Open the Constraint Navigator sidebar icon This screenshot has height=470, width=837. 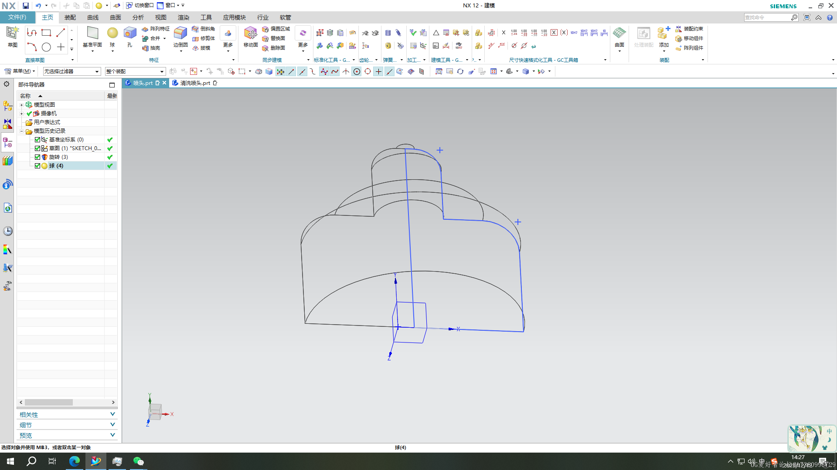coord(8,124)
